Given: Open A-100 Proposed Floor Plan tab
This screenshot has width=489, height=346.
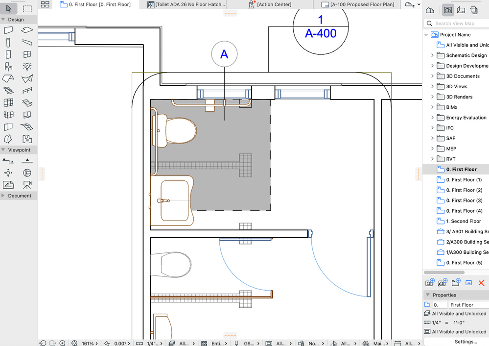Looking at the screenshot, I should point(358,4).
